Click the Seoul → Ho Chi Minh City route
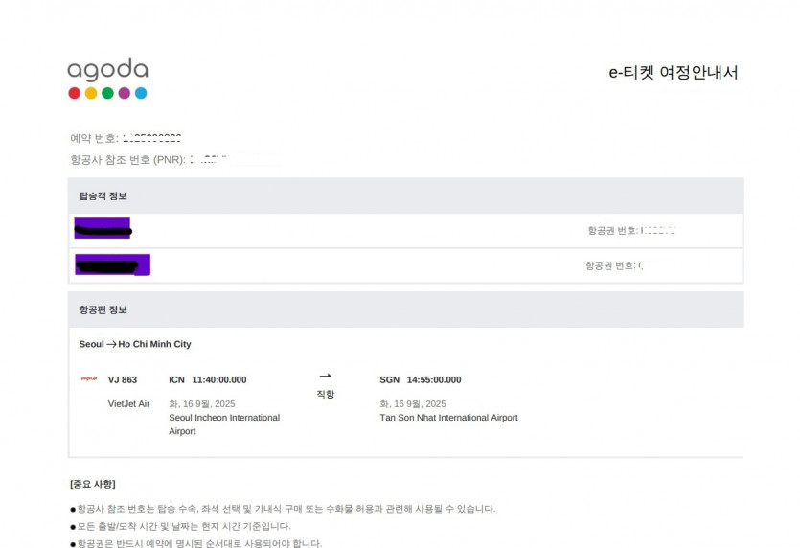The width and height of the screenshot is (800, 548). (x=135, y=344)
